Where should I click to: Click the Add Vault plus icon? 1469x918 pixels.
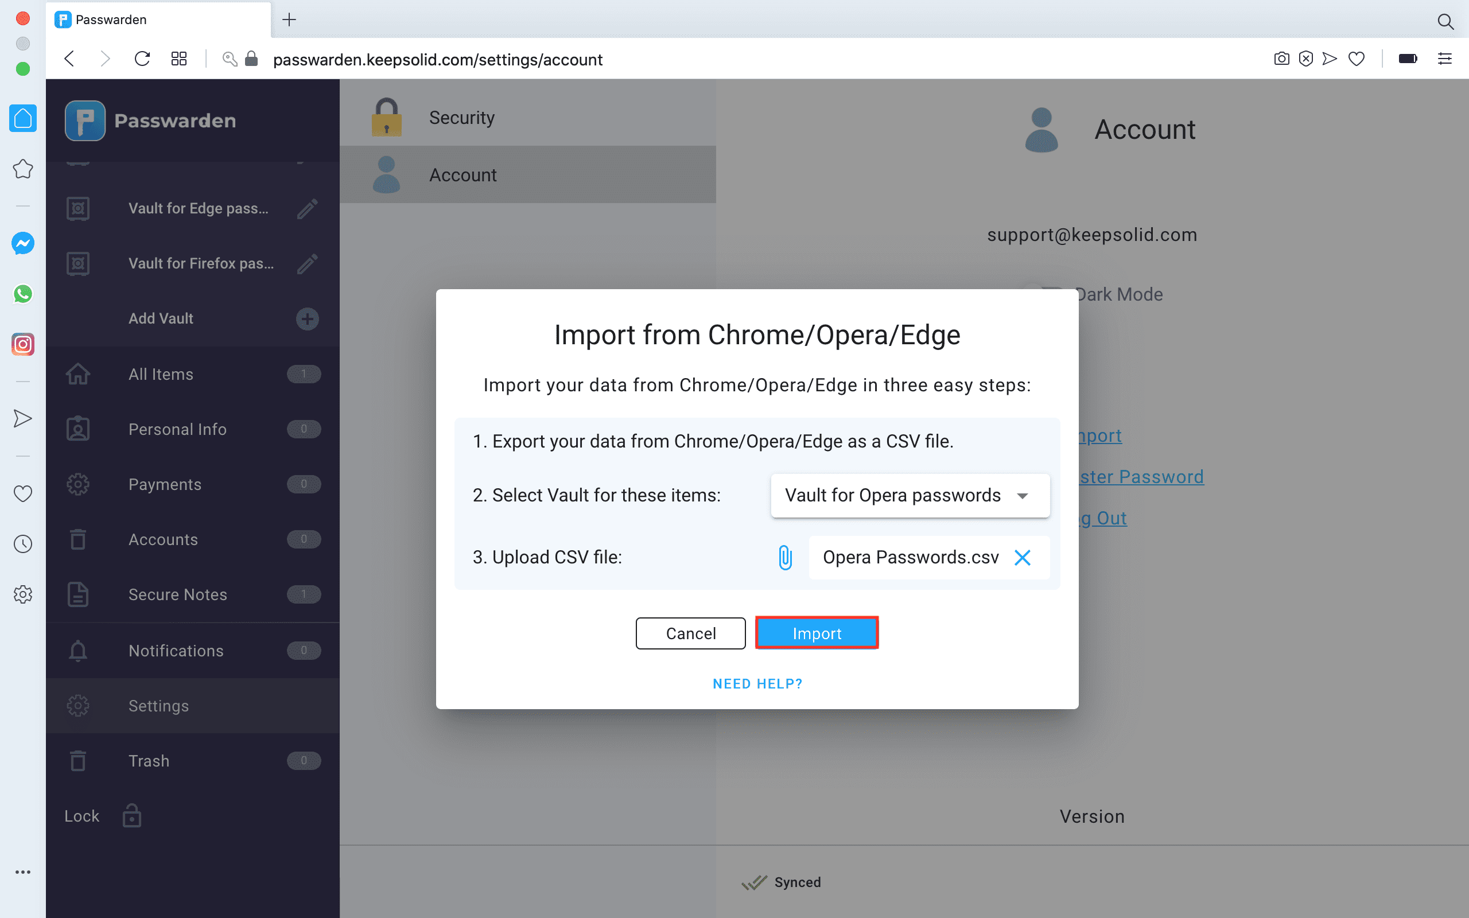(307, 319)
